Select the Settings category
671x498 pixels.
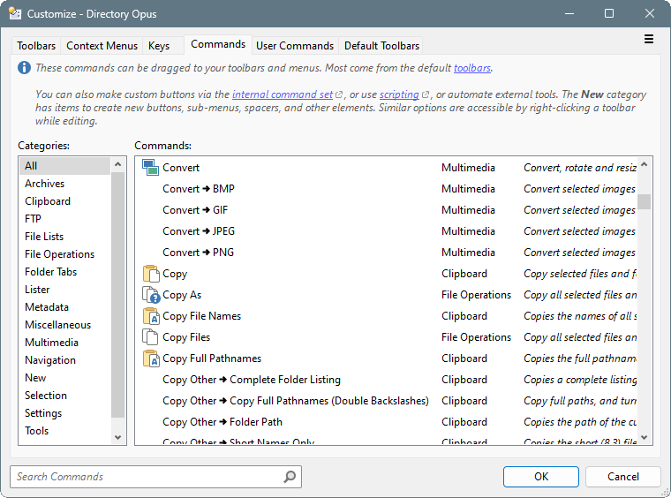point(64,413)
